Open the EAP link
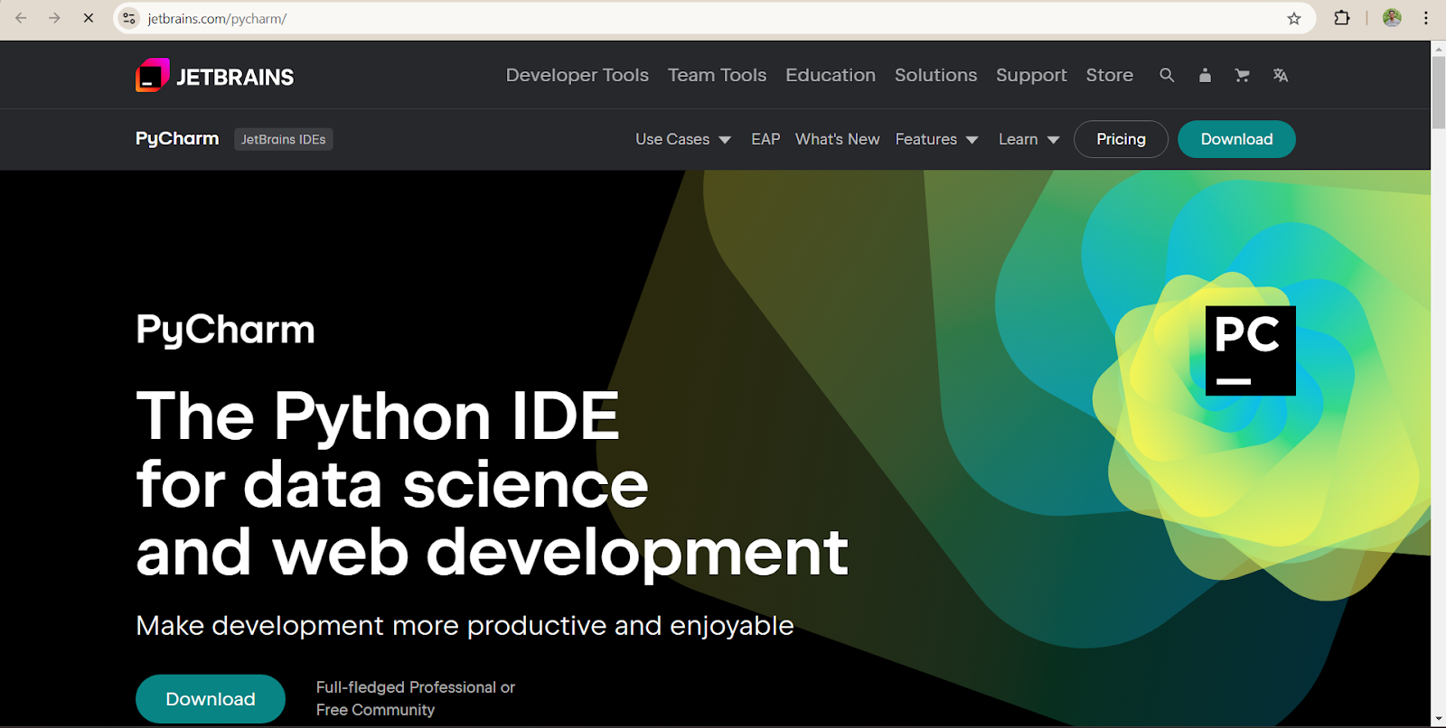The width and height of the screenshot is (1446, 728). [x=765, y=139]
